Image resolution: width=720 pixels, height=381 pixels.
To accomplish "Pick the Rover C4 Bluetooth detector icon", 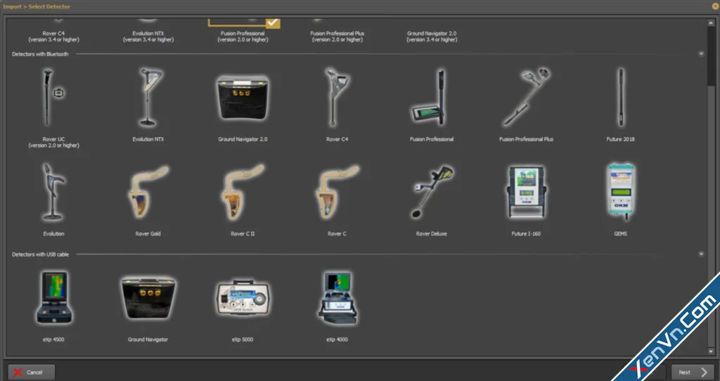I will tap(337, 97).
